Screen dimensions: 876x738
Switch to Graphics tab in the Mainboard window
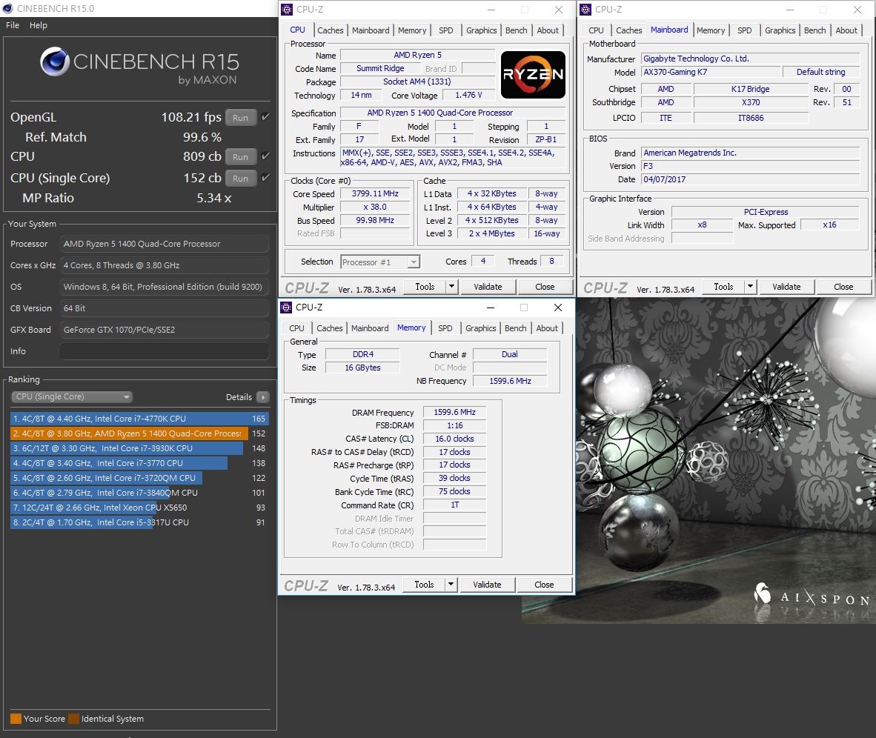pyautogui.click(x=780, y=30)
